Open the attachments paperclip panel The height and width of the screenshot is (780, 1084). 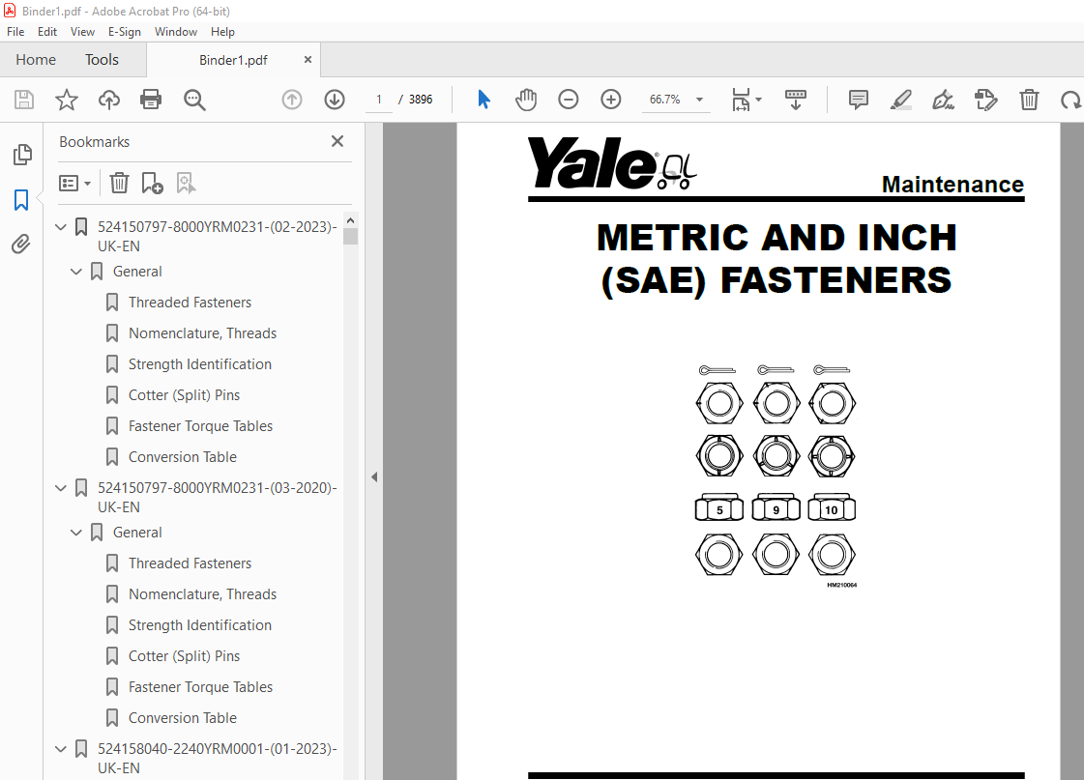pos(20,244)
